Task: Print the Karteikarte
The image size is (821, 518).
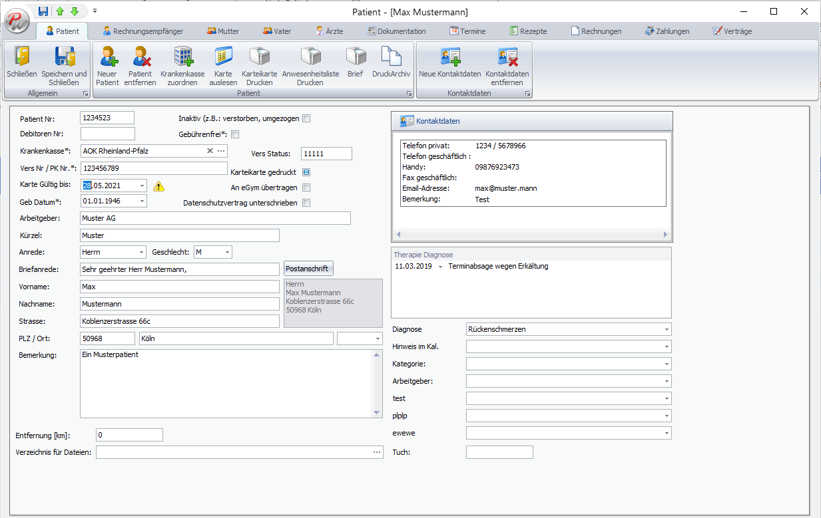Action: click(x=259, y=65)
